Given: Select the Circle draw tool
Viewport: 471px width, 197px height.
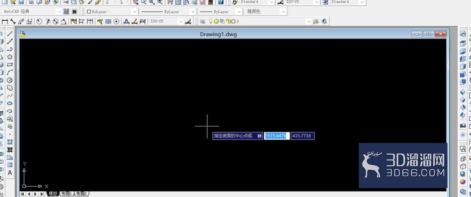Looking at the screenshot, I should tap(10, 80).
